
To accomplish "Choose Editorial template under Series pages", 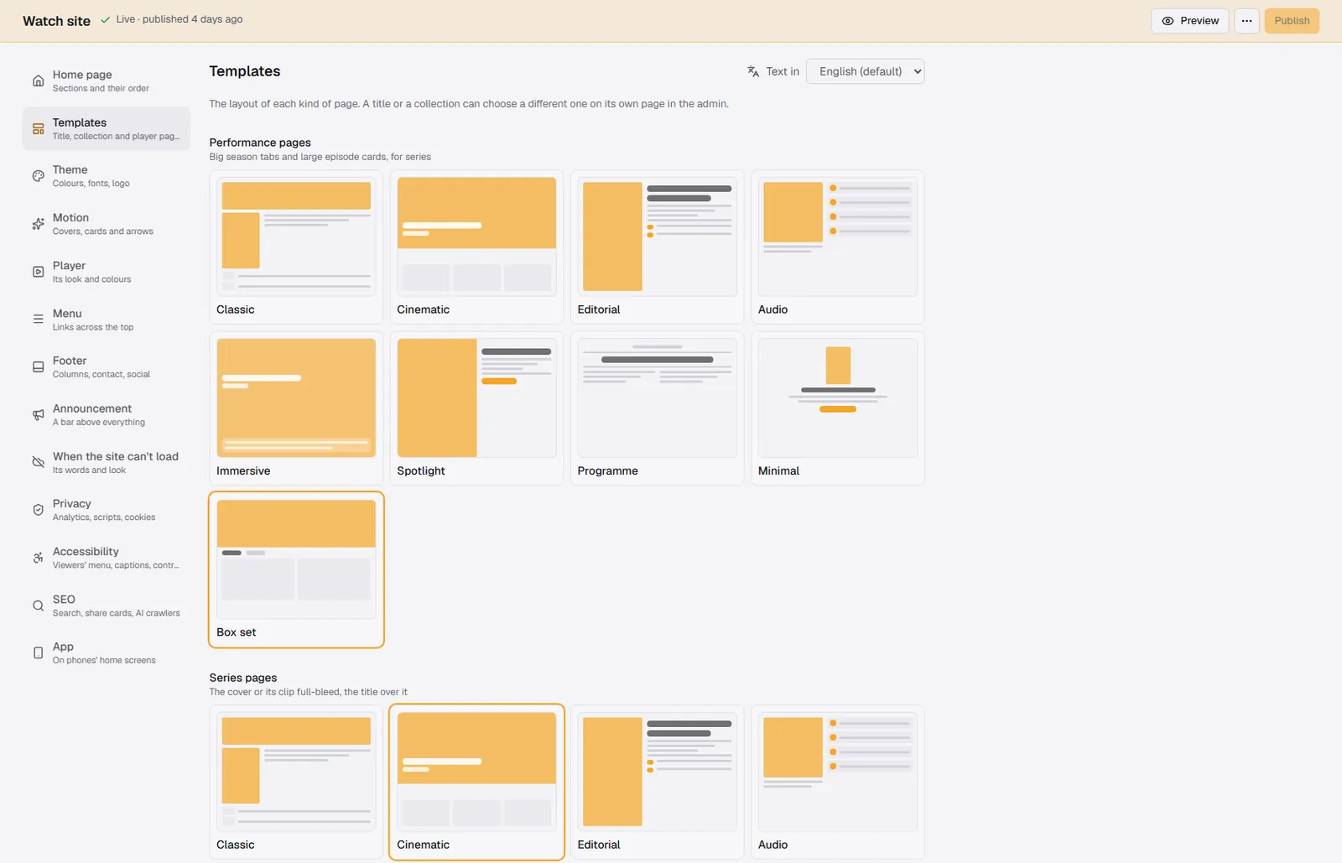I will [x=658, y=782].
